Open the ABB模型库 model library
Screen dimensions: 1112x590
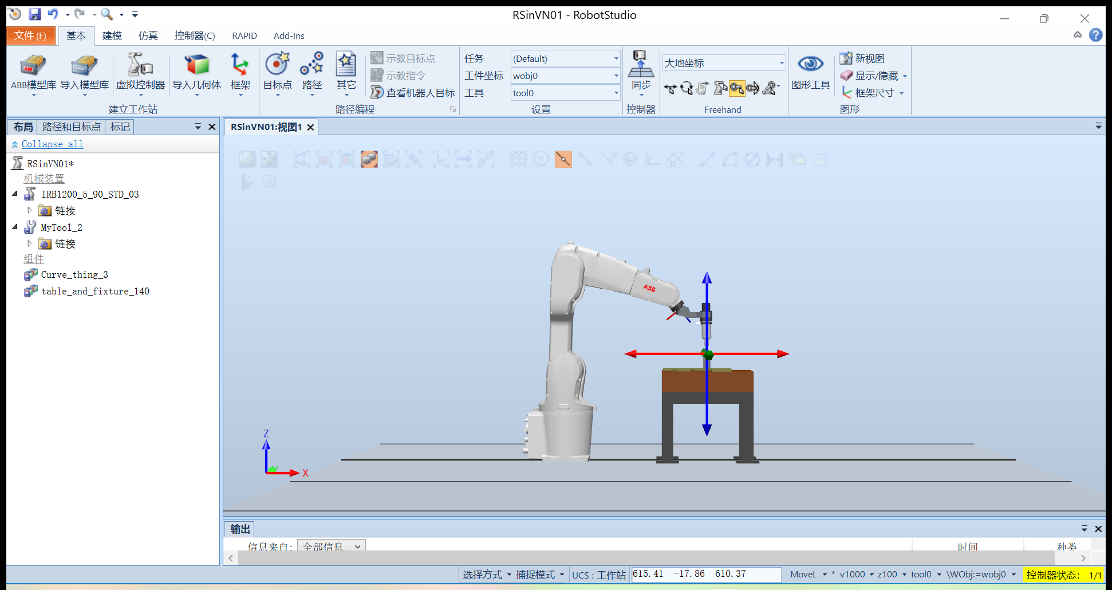(33, 66)
